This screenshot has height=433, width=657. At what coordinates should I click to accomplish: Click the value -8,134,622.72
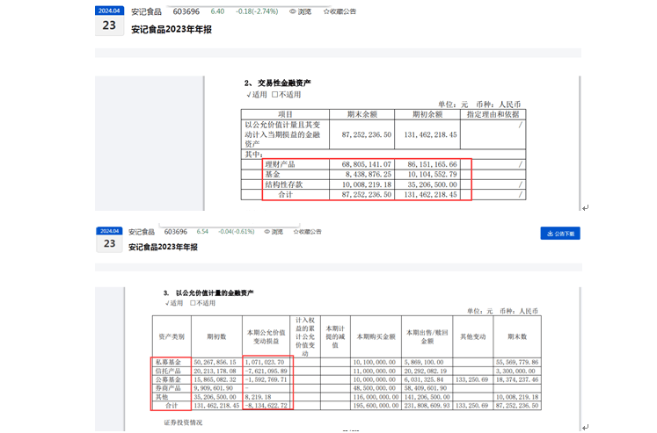click(x=266, y=406)
